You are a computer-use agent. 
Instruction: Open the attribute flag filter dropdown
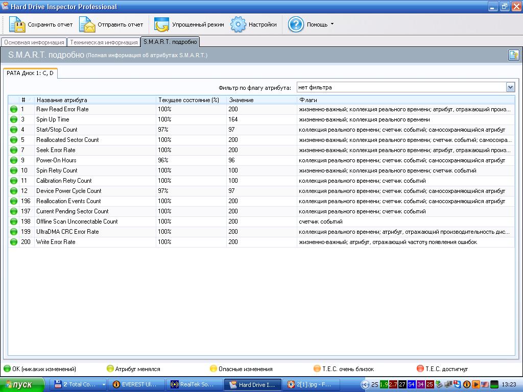(510, 87)
